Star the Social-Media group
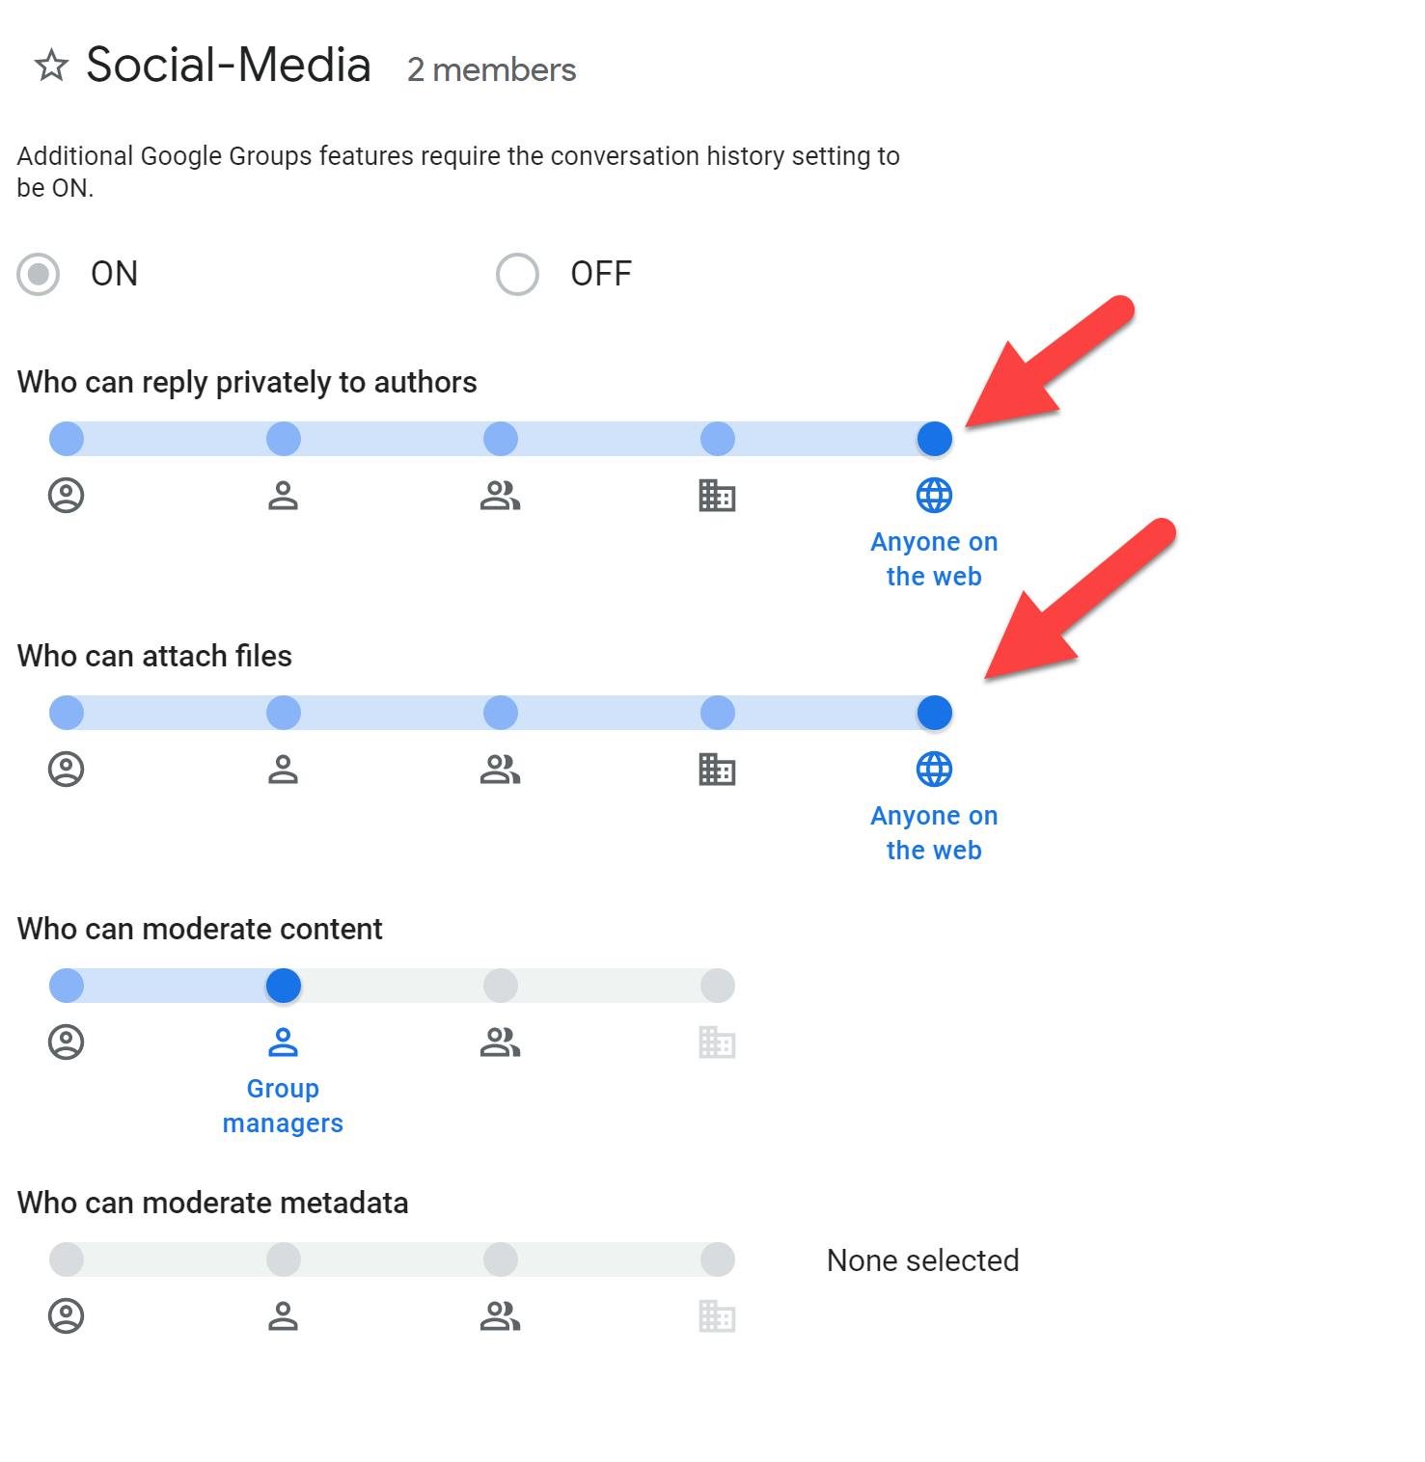This screenshot has height=1462, width=1425. pyautogui.click(x=51, y=67)
